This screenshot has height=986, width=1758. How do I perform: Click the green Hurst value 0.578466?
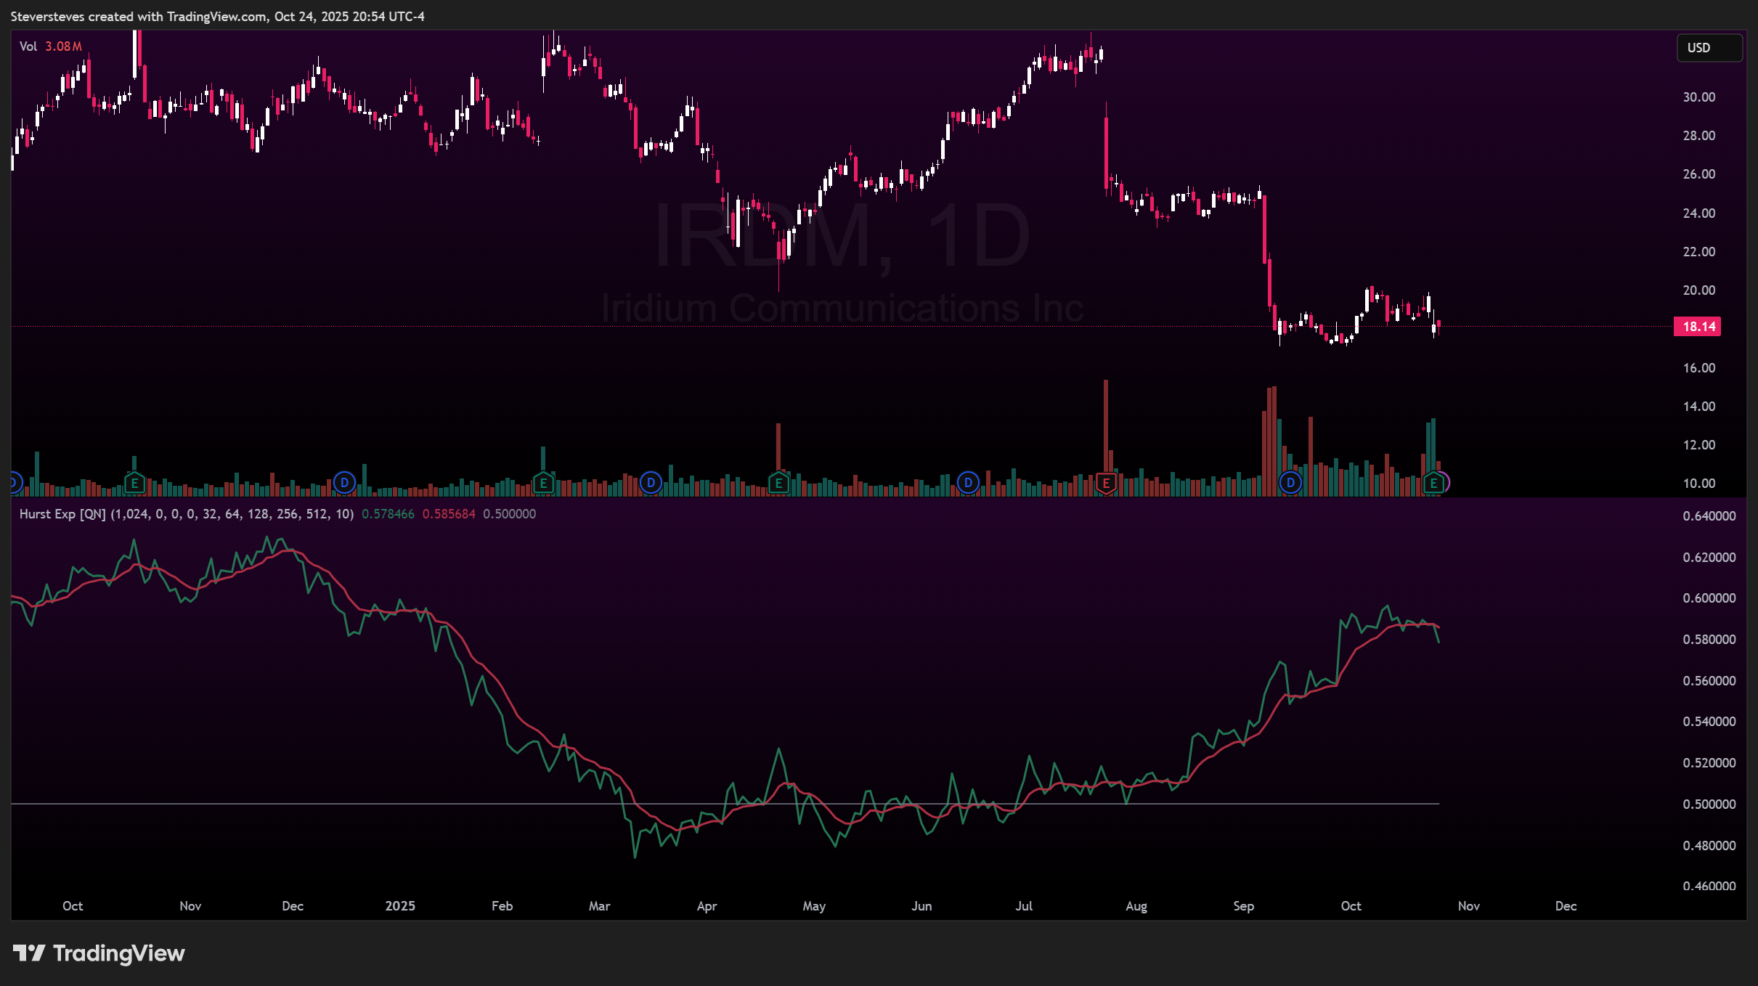tap(388, 514)
